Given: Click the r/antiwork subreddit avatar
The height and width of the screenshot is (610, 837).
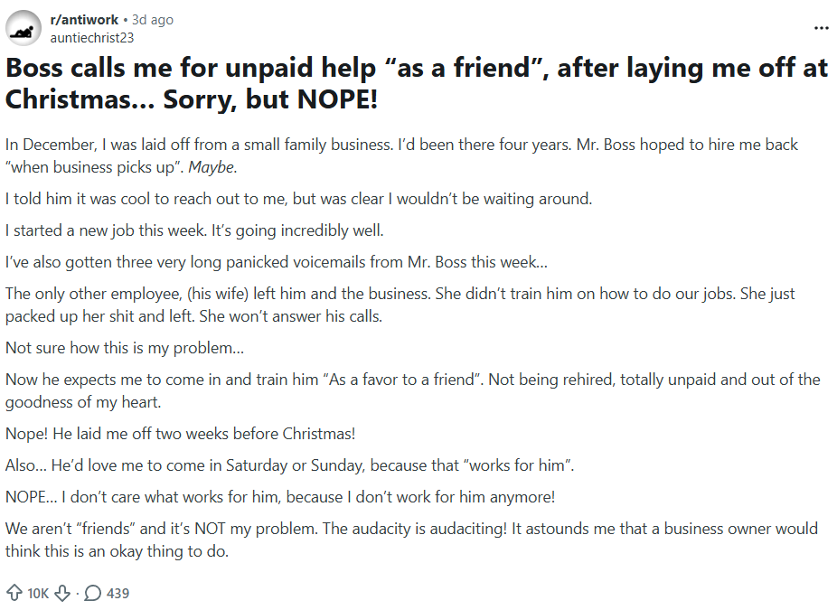Looking at the screenshot, I should (x=23, y=28).
